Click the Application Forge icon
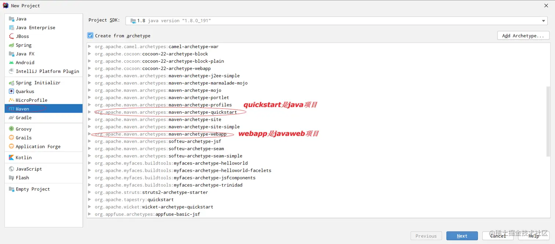555x244 pixels. tap(11, 146)
